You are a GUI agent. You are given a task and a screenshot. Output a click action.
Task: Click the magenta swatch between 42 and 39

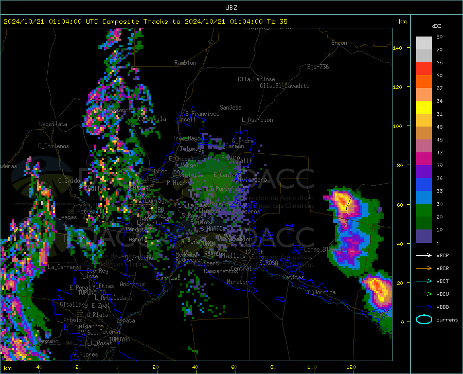pyautogui.click(x=424, y=159)
